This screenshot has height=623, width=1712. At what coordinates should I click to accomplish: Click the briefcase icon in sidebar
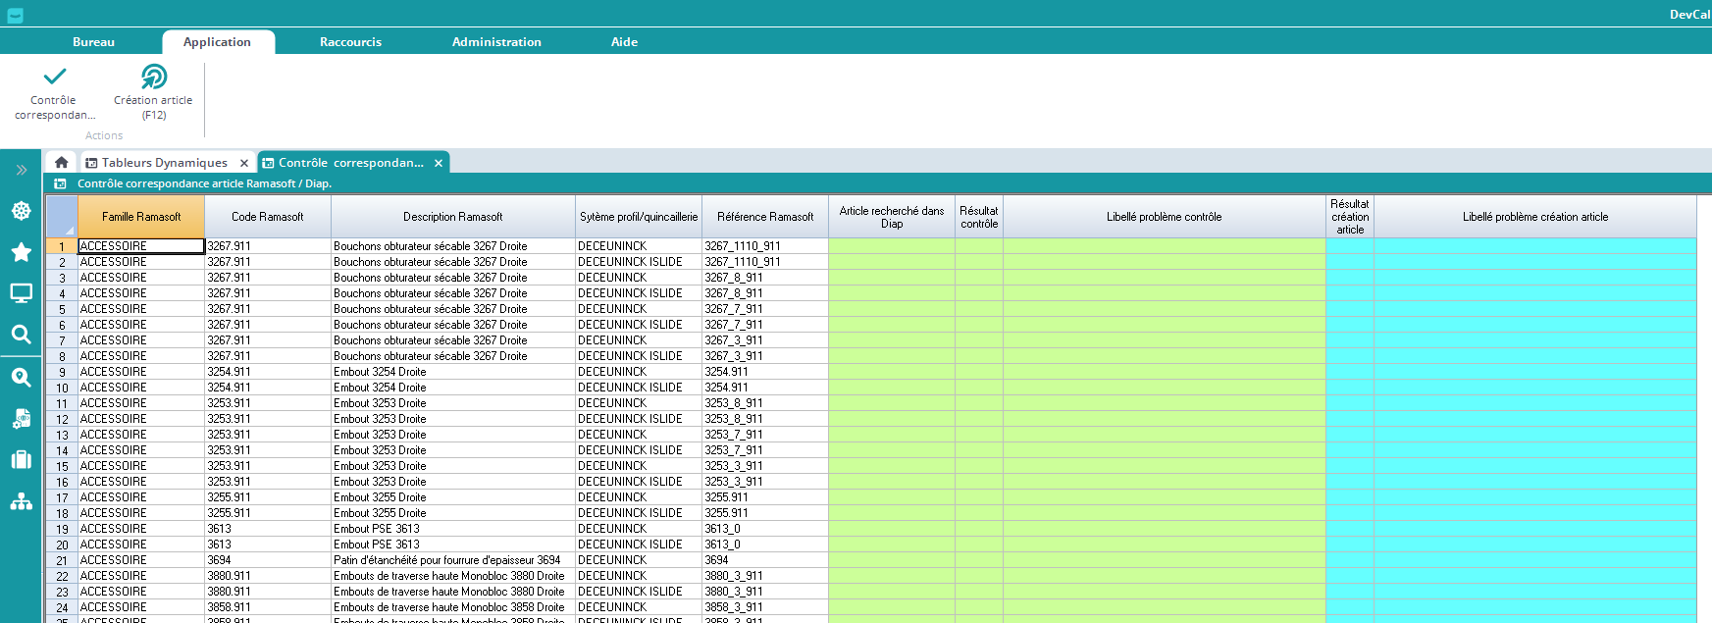tap(21, 460)
